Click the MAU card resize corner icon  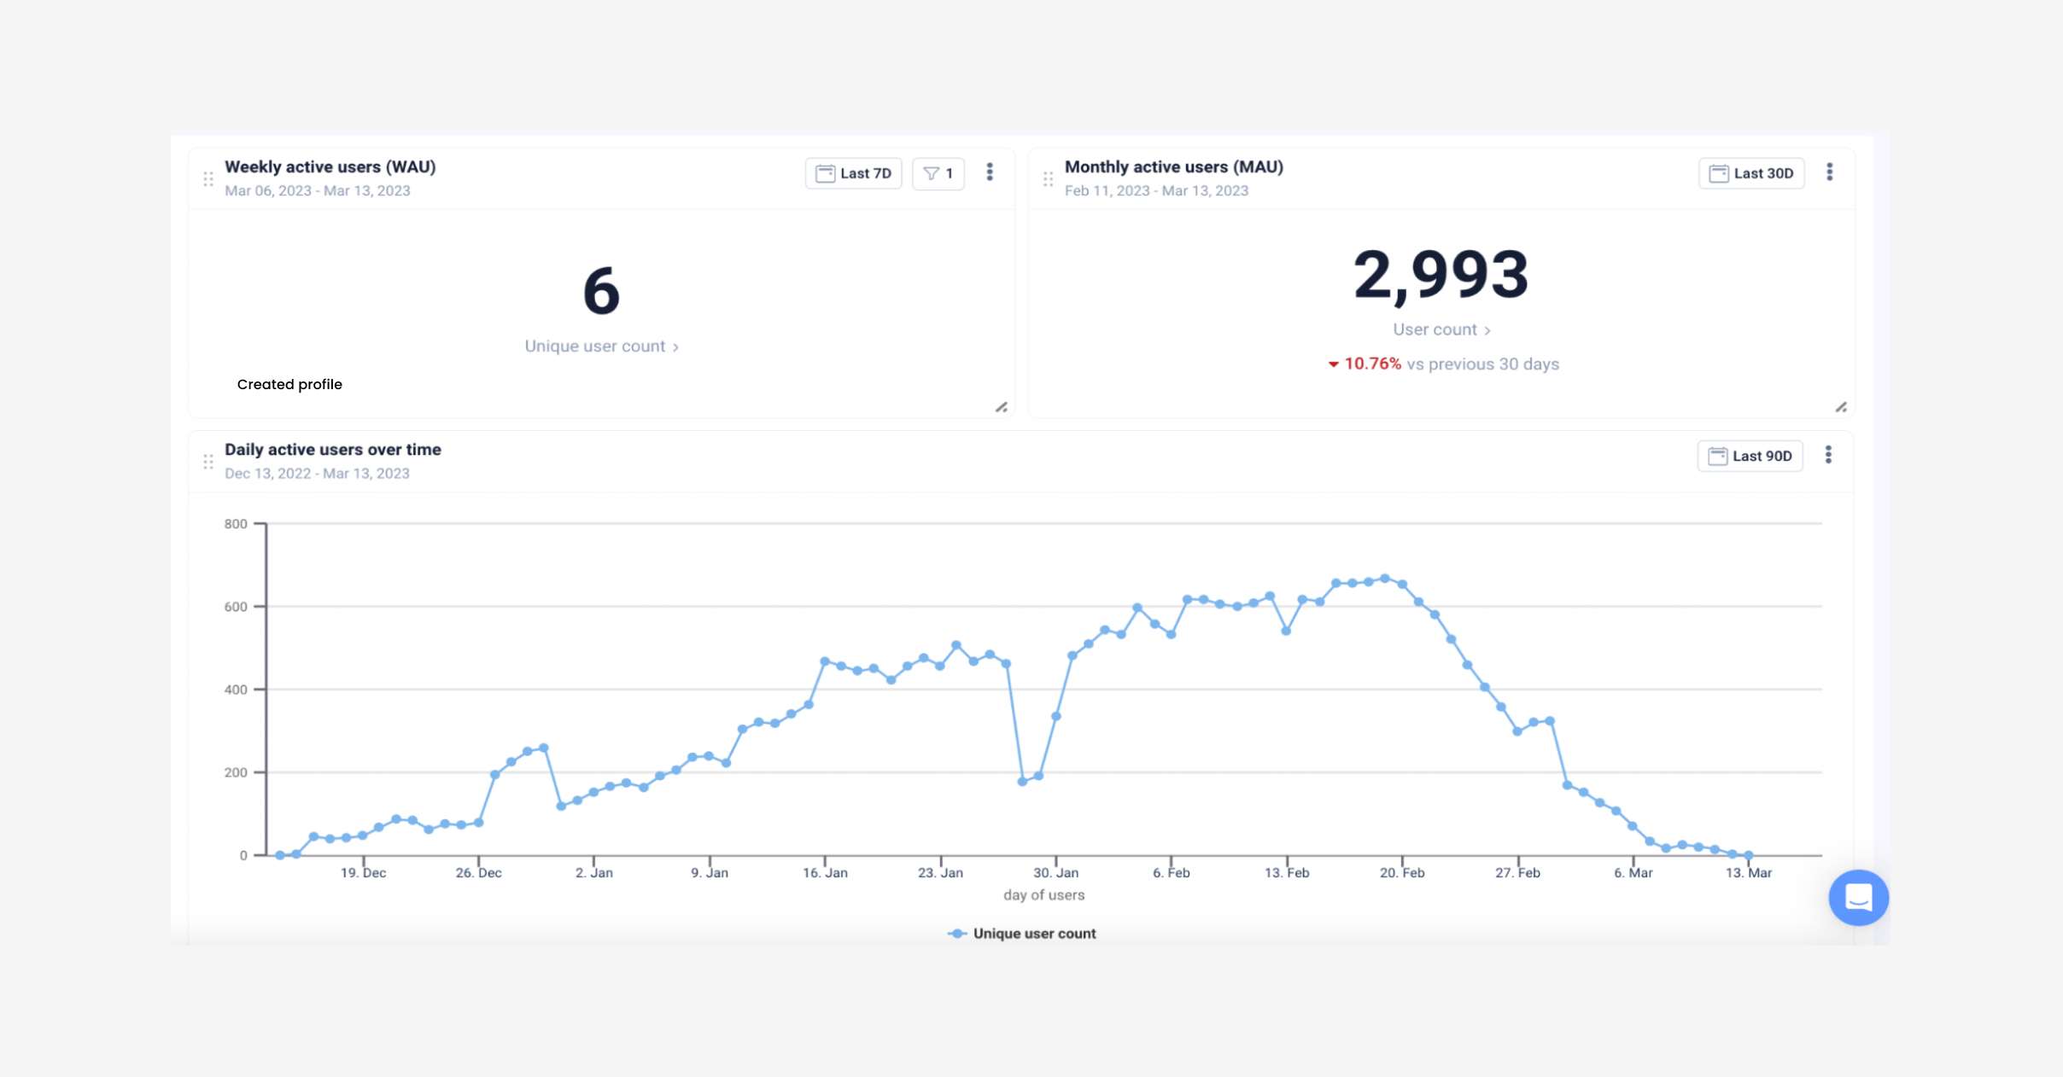(1841, 407)
